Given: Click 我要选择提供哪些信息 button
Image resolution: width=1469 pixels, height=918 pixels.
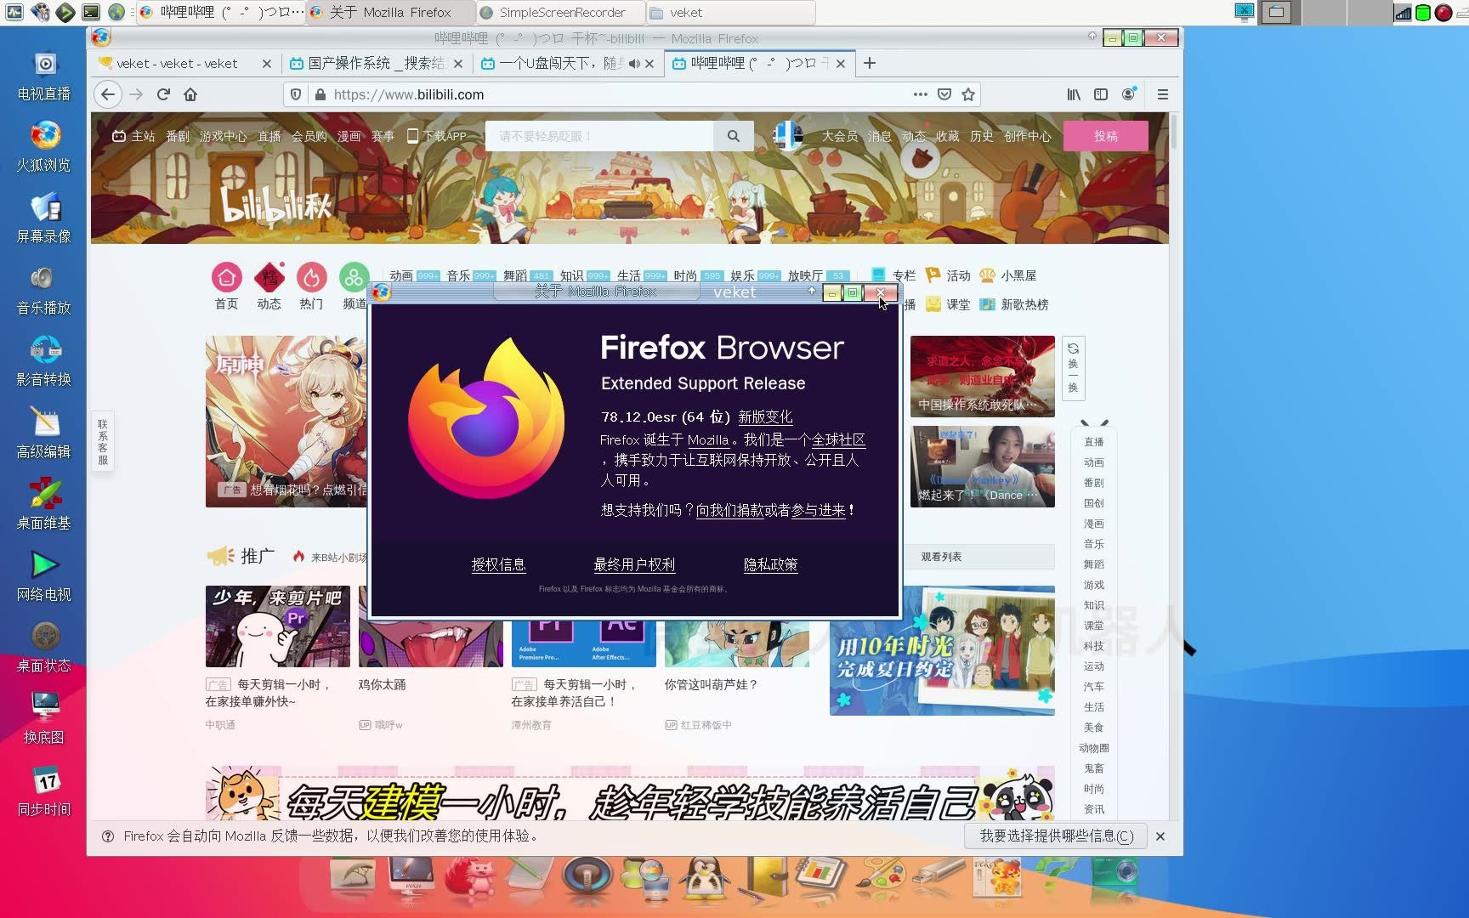Looking at the screenshot, I should point(1056,836).
